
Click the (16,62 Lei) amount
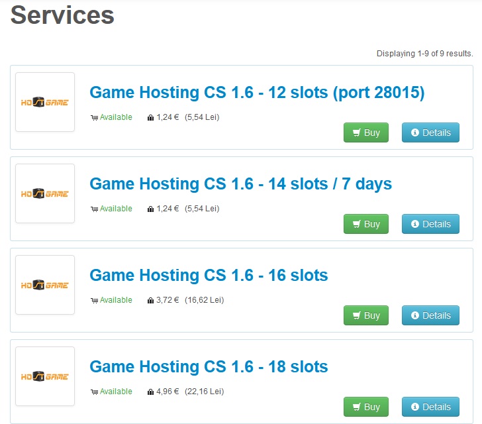(x=205, y=300)
